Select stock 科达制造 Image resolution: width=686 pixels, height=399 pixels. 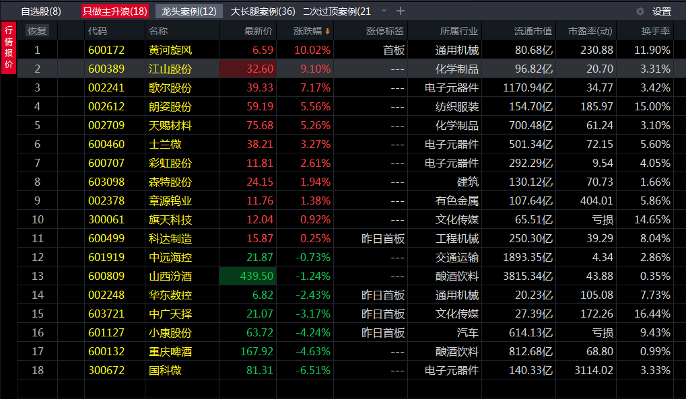click(x=170, y=238)
